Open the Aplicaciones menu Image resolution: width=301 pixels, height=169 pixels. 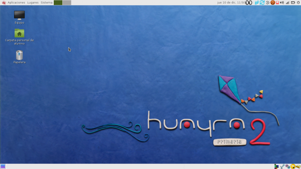click(16, 3)
